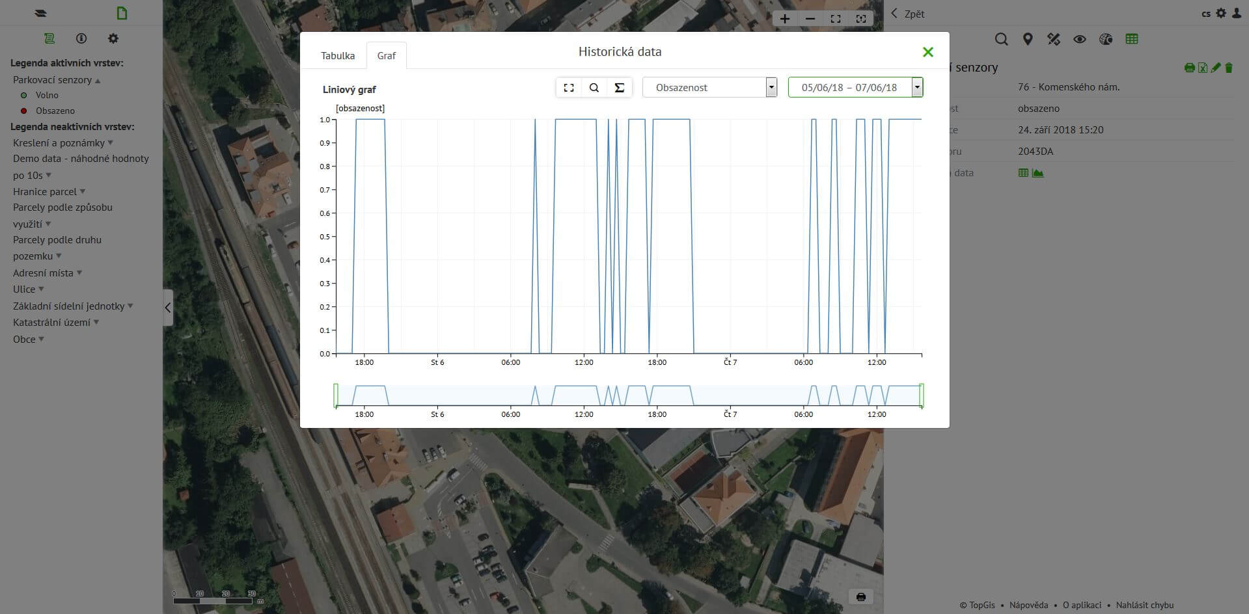The height and width of the screenshot is (614, 1249).
Task: Collapse the Parkovací senzory legend
Action: pyautogui.click(x=98, y=81)
